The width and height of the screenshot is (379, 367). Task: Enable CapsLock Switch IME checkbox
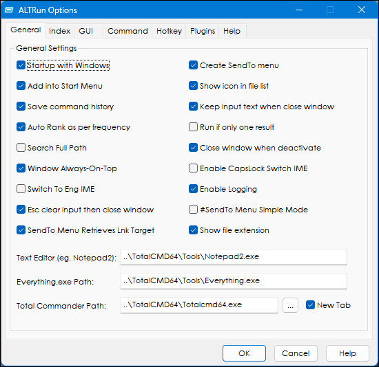point(193,168)
